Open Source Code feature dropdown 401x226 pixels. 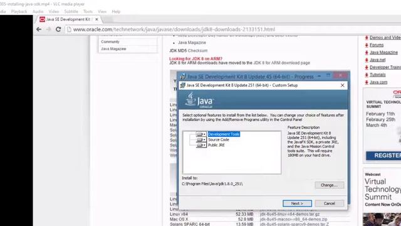[201, 139]
